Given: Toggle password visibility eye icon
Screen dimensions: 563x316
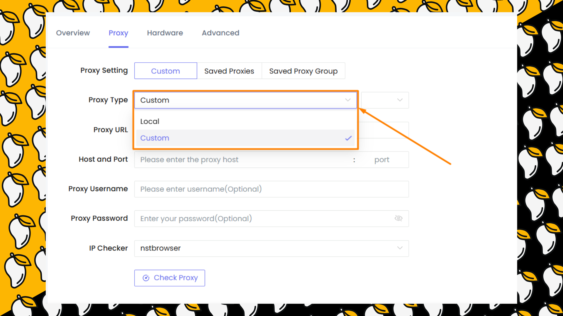Looking at the screenshot, I should pyautogui.click(x=398, y=218).
